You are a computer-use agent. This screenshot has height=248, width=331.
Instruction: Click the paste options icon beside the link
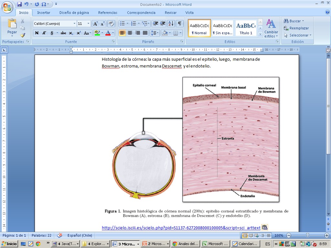pos(264,227)
